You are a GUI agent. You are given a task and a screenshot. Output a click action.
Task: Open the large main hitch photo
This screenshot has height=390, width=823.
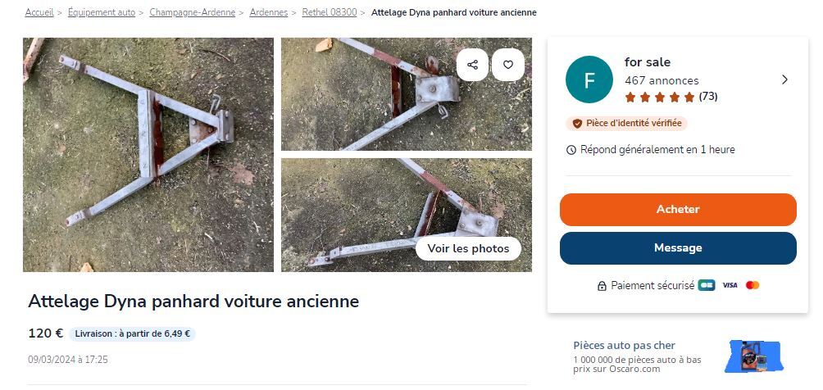148,155
